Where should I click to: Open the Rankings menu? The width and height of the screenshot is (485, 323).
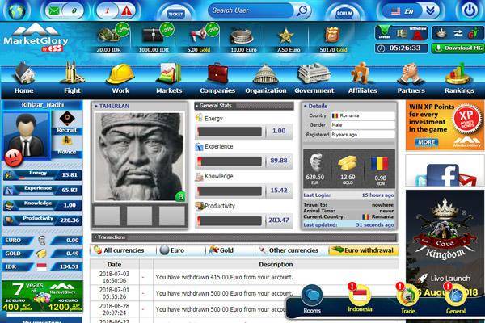459,78
